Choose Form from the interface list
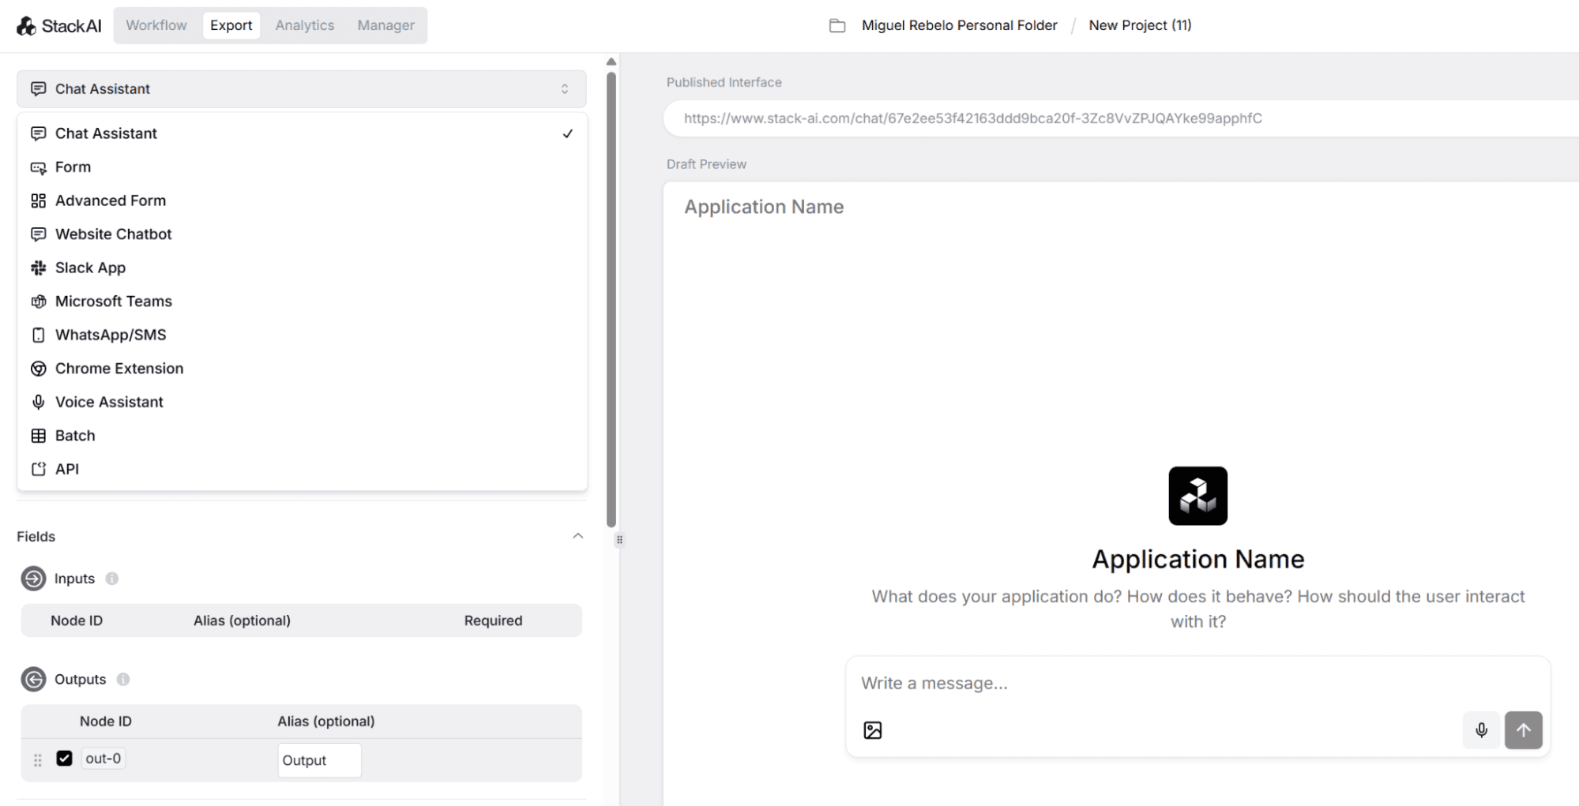 pos(302,167)
